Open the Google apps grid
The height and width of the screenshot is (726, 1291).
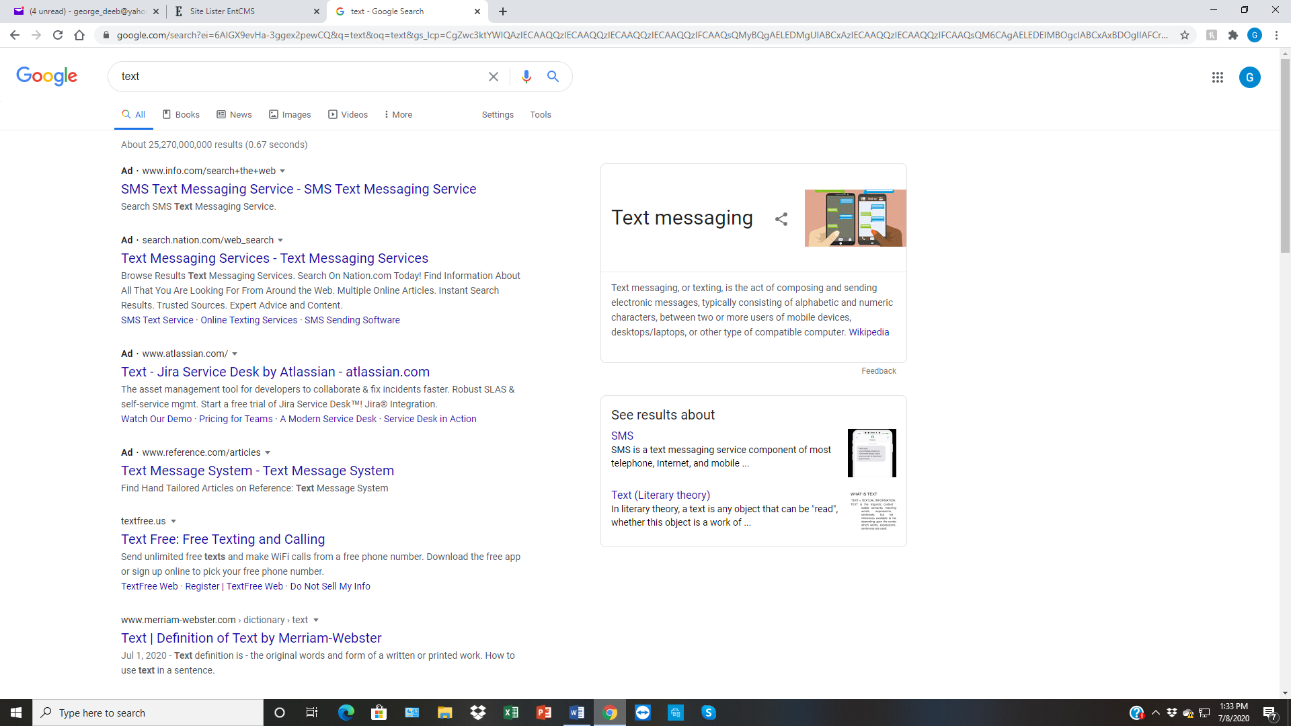(1217, 77)
